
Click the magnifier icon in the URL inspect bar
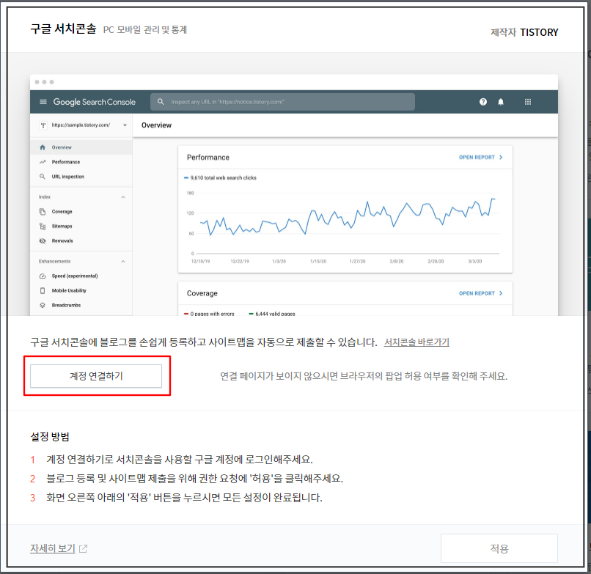point(161,102)
